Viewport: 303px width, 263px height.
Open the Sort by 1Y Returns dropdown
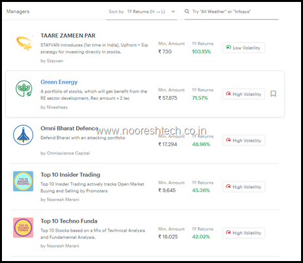142,12
